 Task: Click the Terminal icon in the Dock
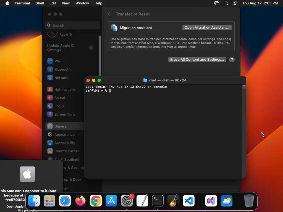tap(158, 201)
